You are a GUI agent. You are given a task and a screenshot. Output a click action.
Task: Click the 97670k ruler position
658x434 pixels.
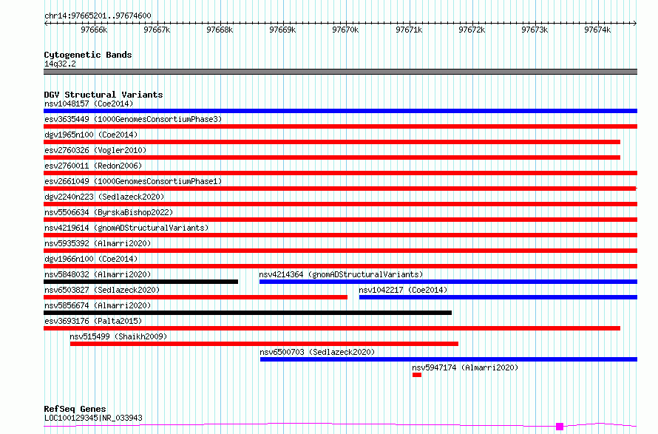(x=345, y=30)
